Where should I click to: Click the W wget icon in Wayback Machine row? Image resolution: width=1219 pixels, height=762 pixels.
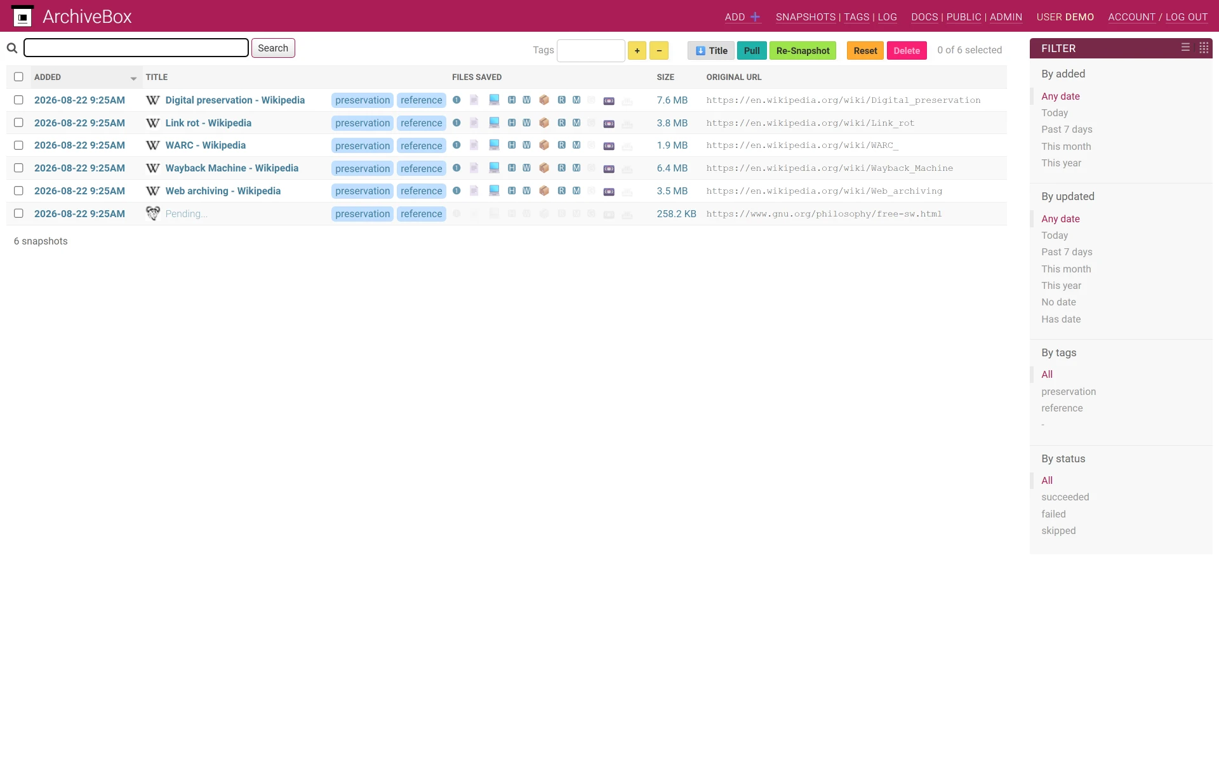click(526, 168)
